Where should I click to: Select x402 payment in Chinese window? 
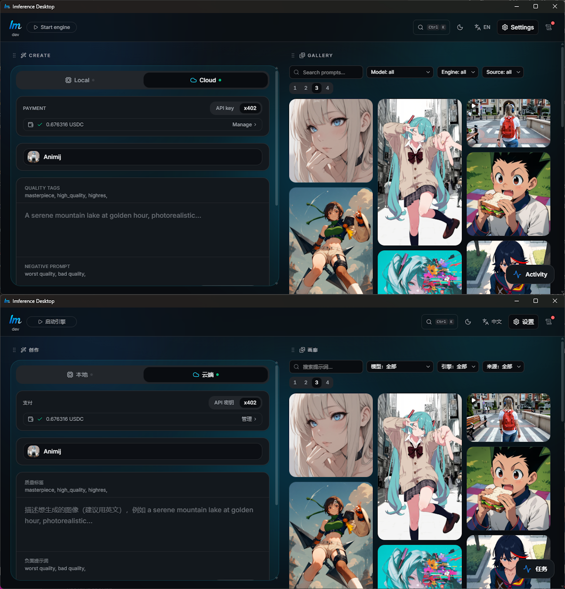tap(250, 403)
